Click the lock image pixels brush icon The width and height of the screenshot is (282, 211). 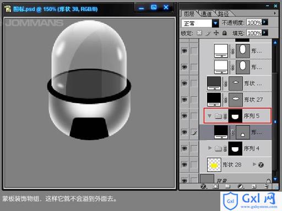pyautogui.click(x=208, y=33)
